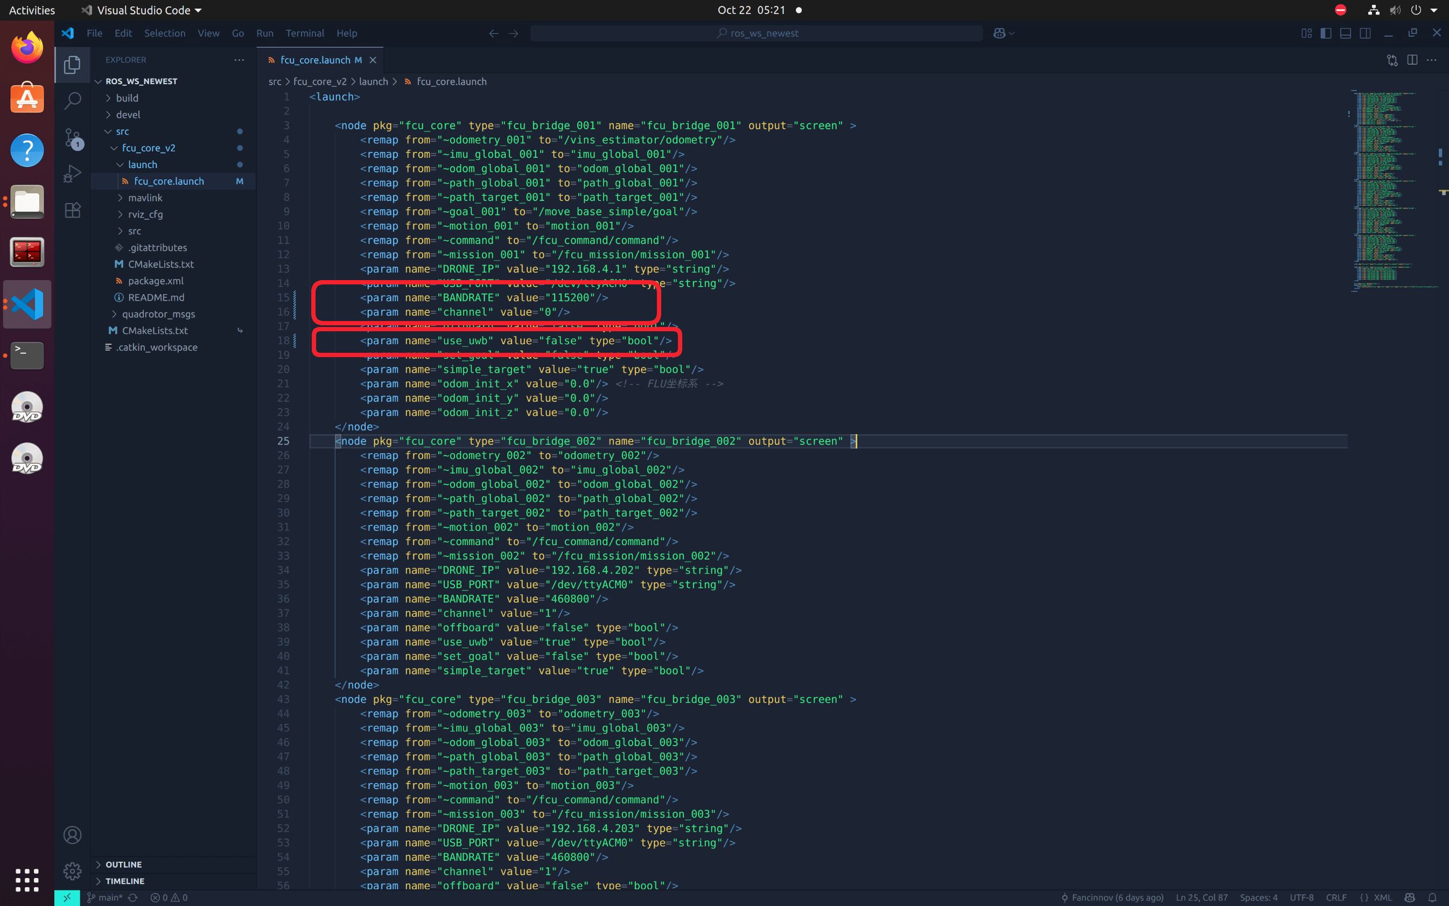This screenshot has height=906, width=1449.
Task: Toggle the secondary side bar
Action: (1365, 33)
